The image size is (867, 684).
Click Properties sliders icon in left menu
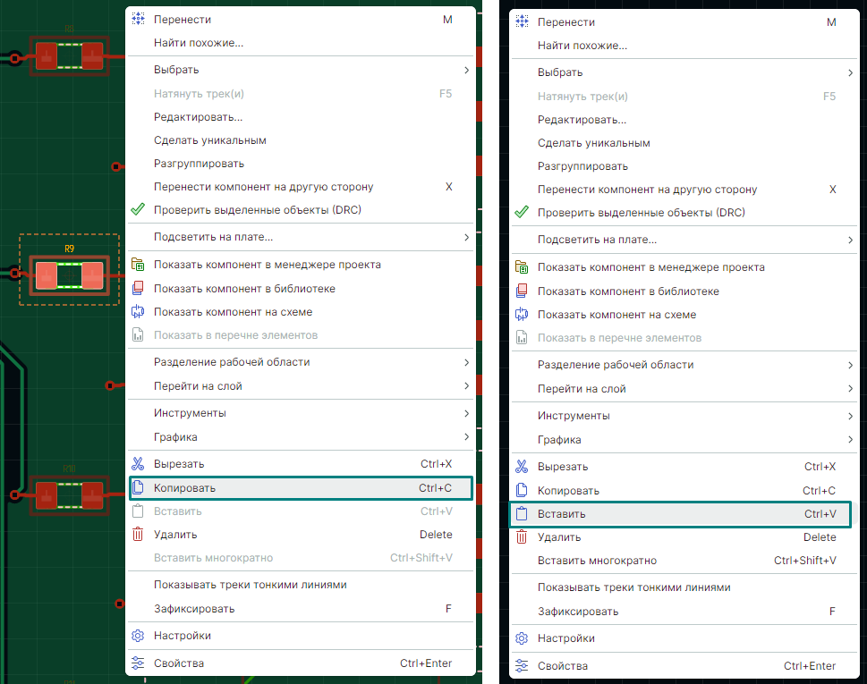click(x=138, y=663)
